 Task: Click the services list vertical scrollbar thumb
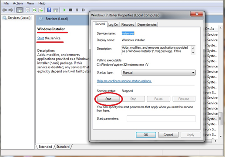(221, 119)
